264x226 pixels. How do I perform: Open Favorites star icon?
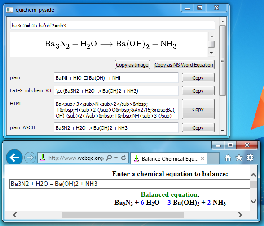tap(239, 158)
